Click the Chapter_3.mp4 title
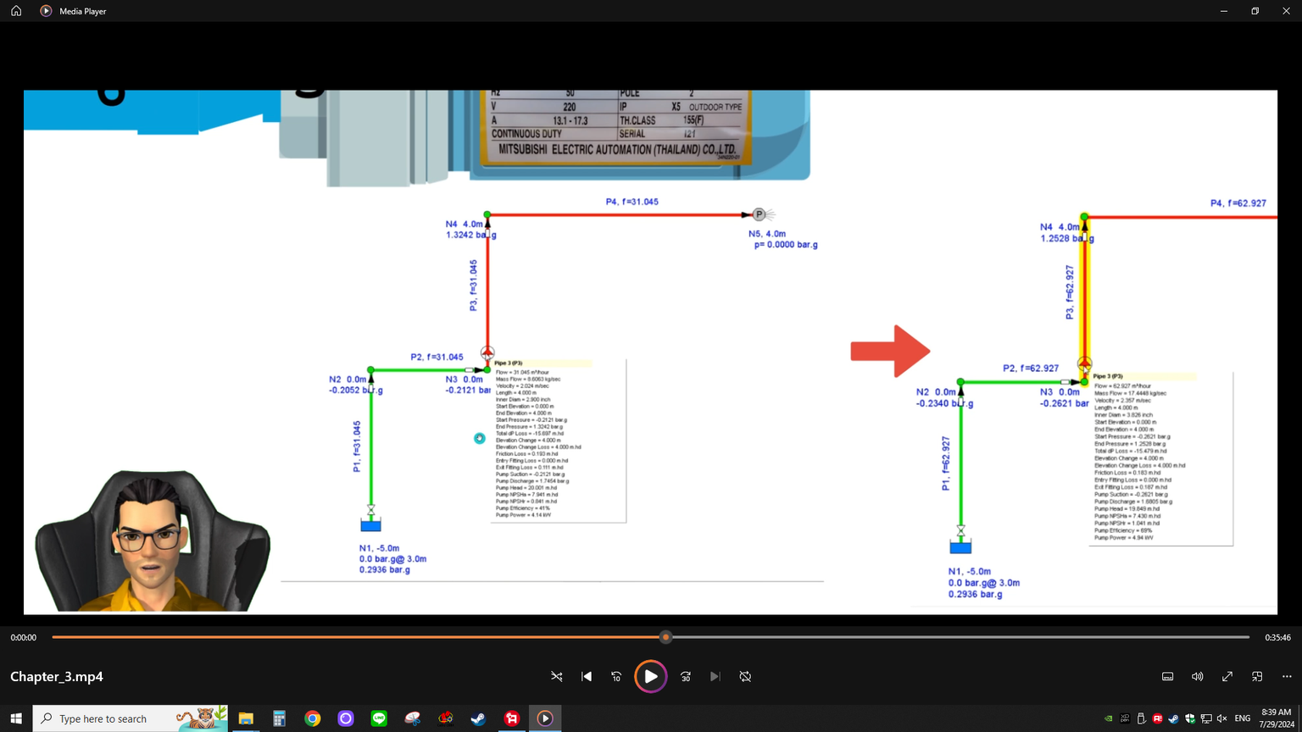The width and height of the screenshot is (1302, 732). pyautogui.click(x=57, y=677)
